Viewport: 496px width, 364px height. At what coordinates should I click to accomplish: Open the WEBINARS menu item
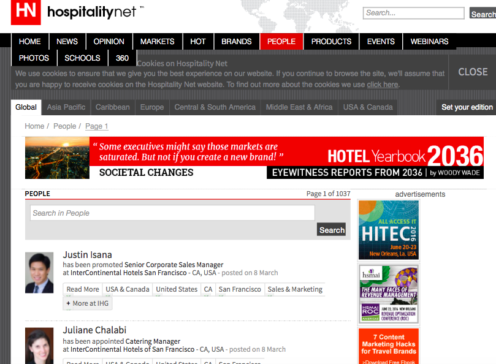point(429,42)
